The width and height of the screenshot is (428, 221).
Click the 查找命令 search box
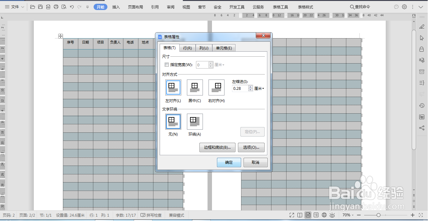pyautogui.click(x=360, y=7)
